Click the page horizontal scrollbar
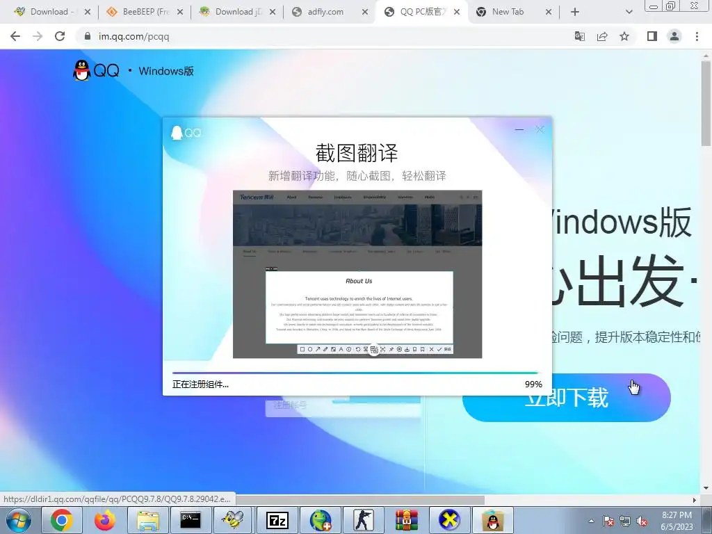 click(x=360, y=500)
